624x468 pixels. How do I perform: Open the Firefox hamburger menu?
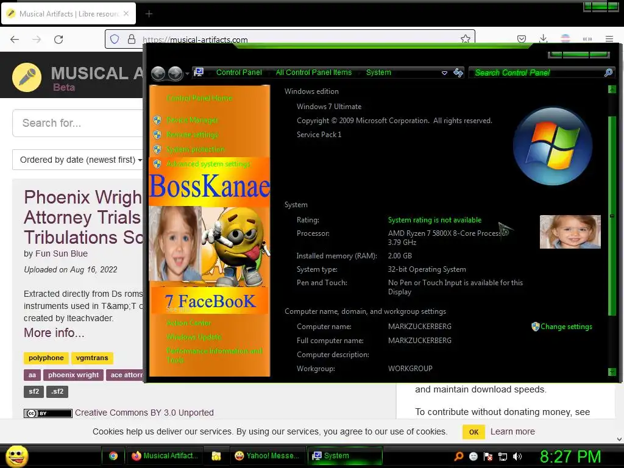tap(609, 38)
